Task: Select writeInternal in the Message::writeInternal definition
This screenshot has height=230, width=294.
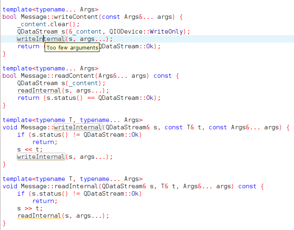Action: (77, 127)
